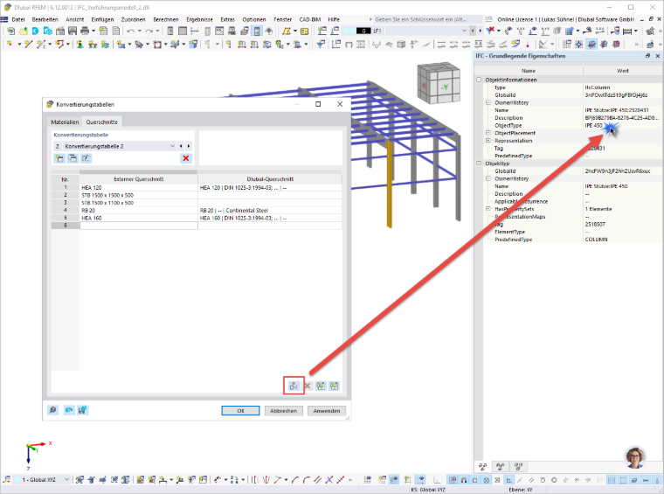
Task: Go to the next conversion table arrow
Action: coord(189,146)
